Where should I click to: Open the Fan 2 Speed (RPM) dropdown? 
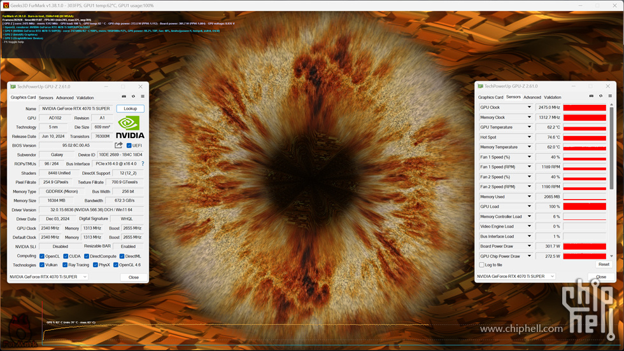529,187
